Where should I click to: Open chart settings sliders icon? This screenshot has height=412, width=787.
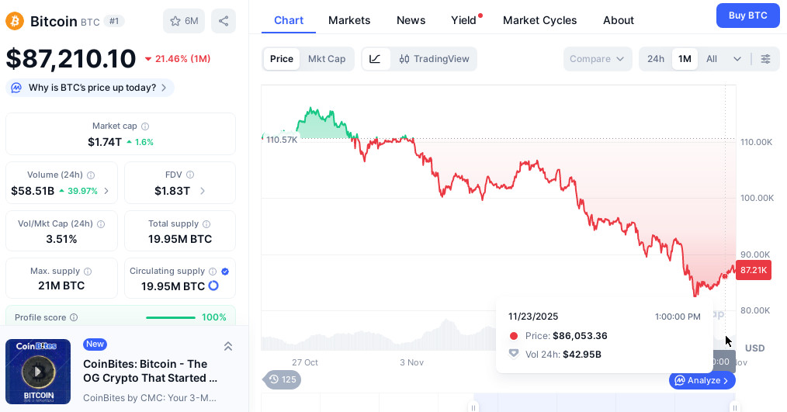pos(766,59)
